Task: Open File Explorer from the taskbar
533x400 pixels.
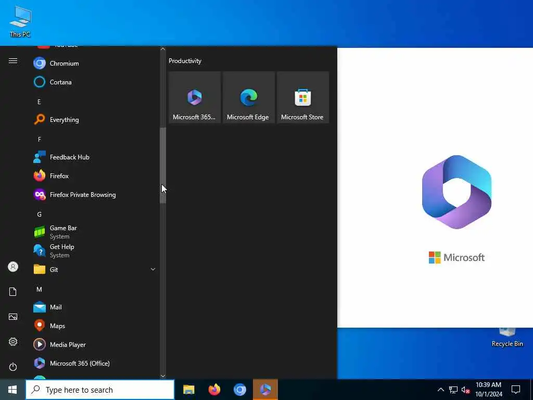Action: pos(188,390)
